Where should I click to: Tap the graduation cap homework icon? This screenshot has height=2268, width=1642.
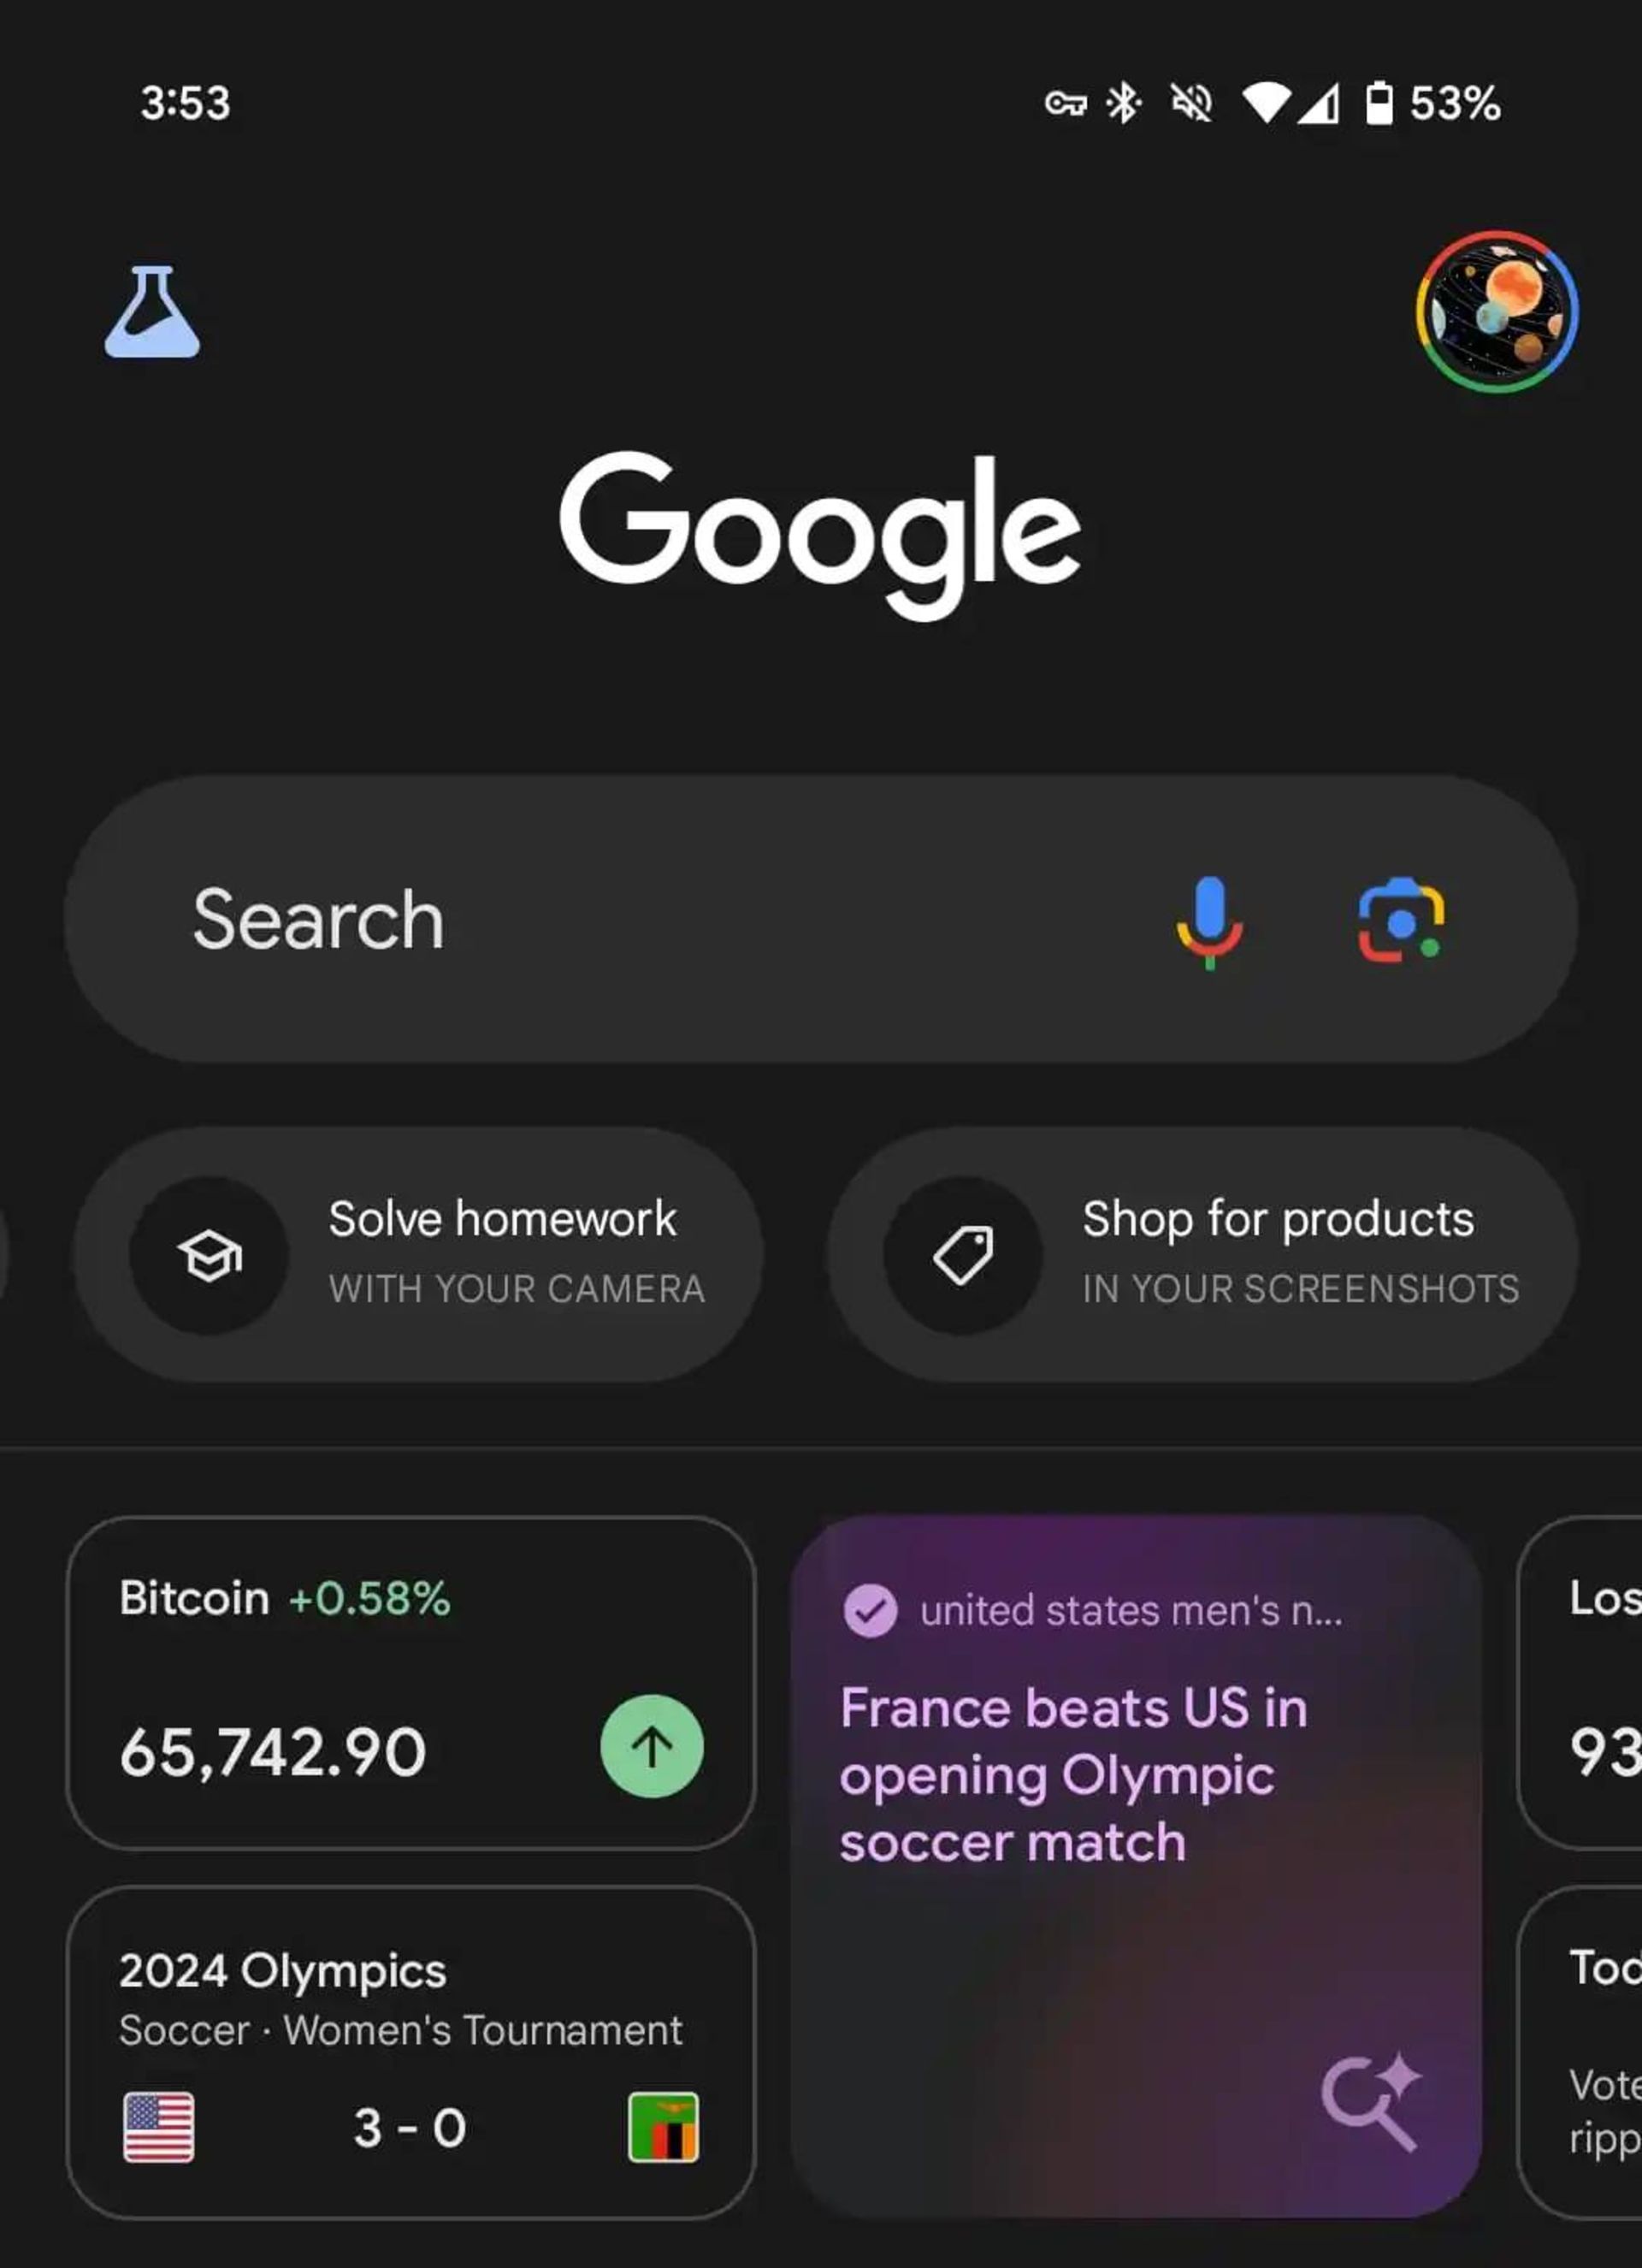pos(209,1255)
